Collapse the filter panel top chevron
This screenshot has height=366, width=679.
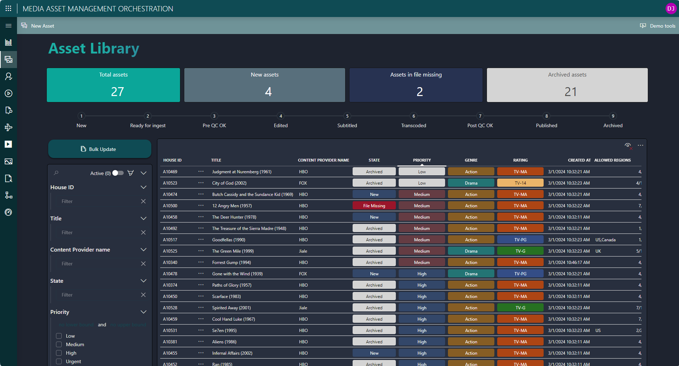[x=144, y=173]
